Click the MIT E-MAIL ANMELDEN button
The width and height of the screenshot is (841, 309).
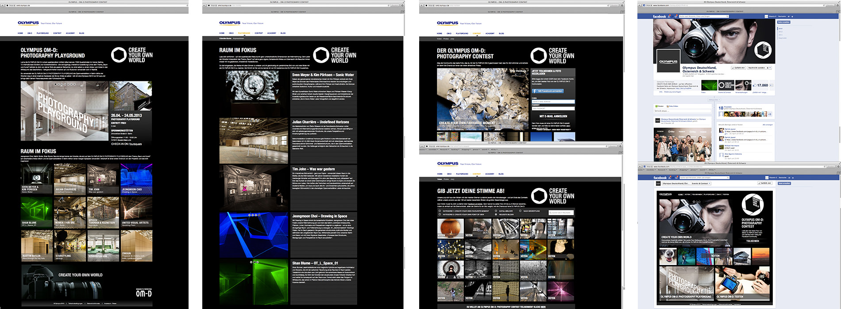point(553,117)
